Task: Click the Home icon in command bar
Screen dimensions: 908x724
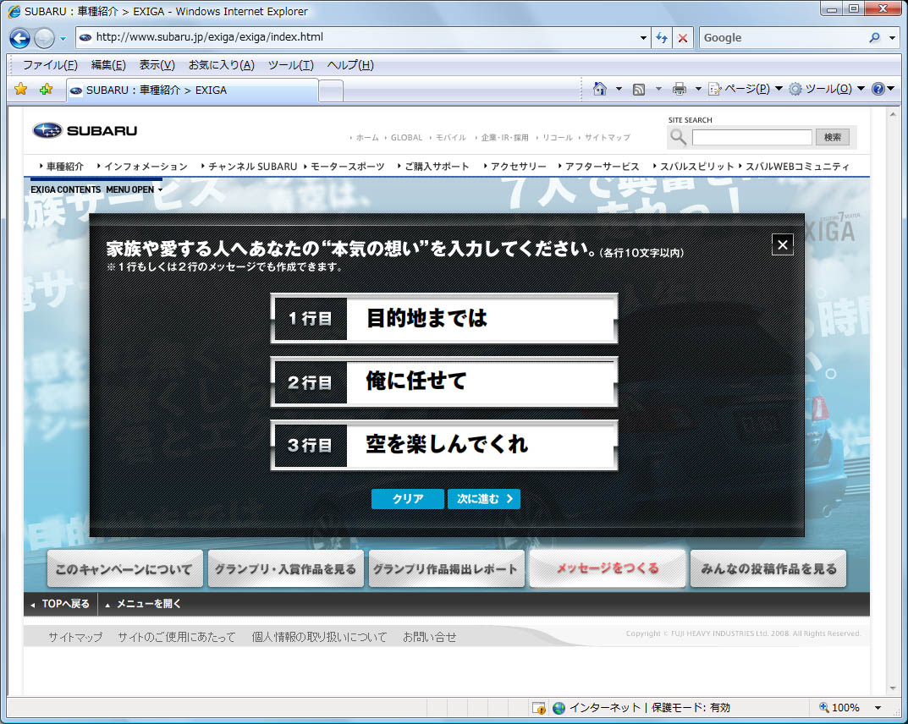Action: point(600,89)
